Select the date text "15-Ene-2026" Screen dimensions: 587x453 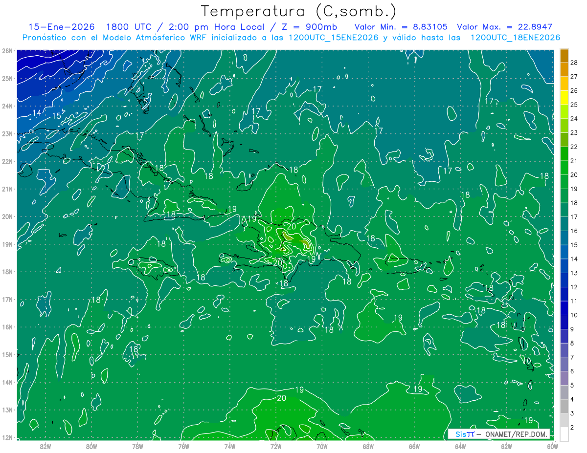click(61, 27)
